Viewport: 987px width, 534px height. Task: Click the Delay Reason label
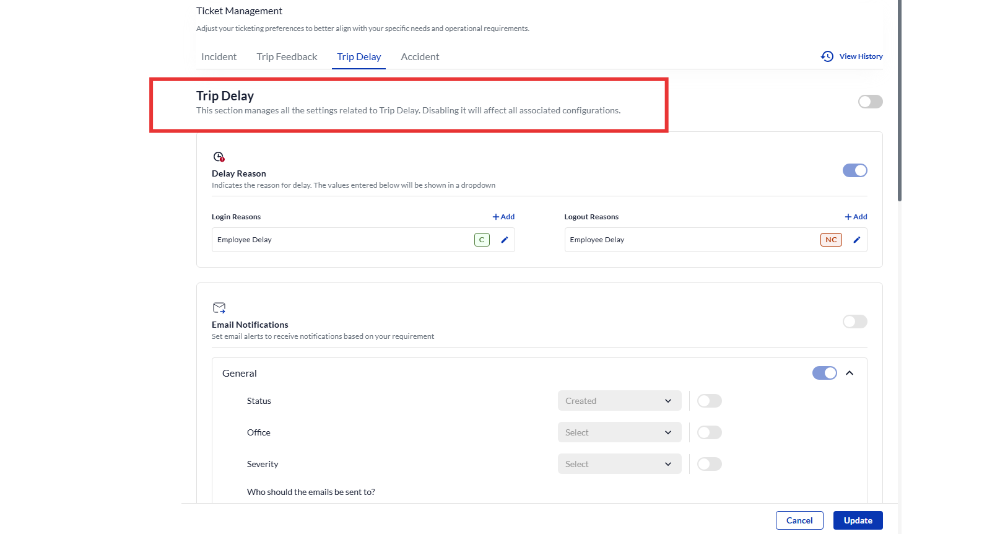coord(238,174)
